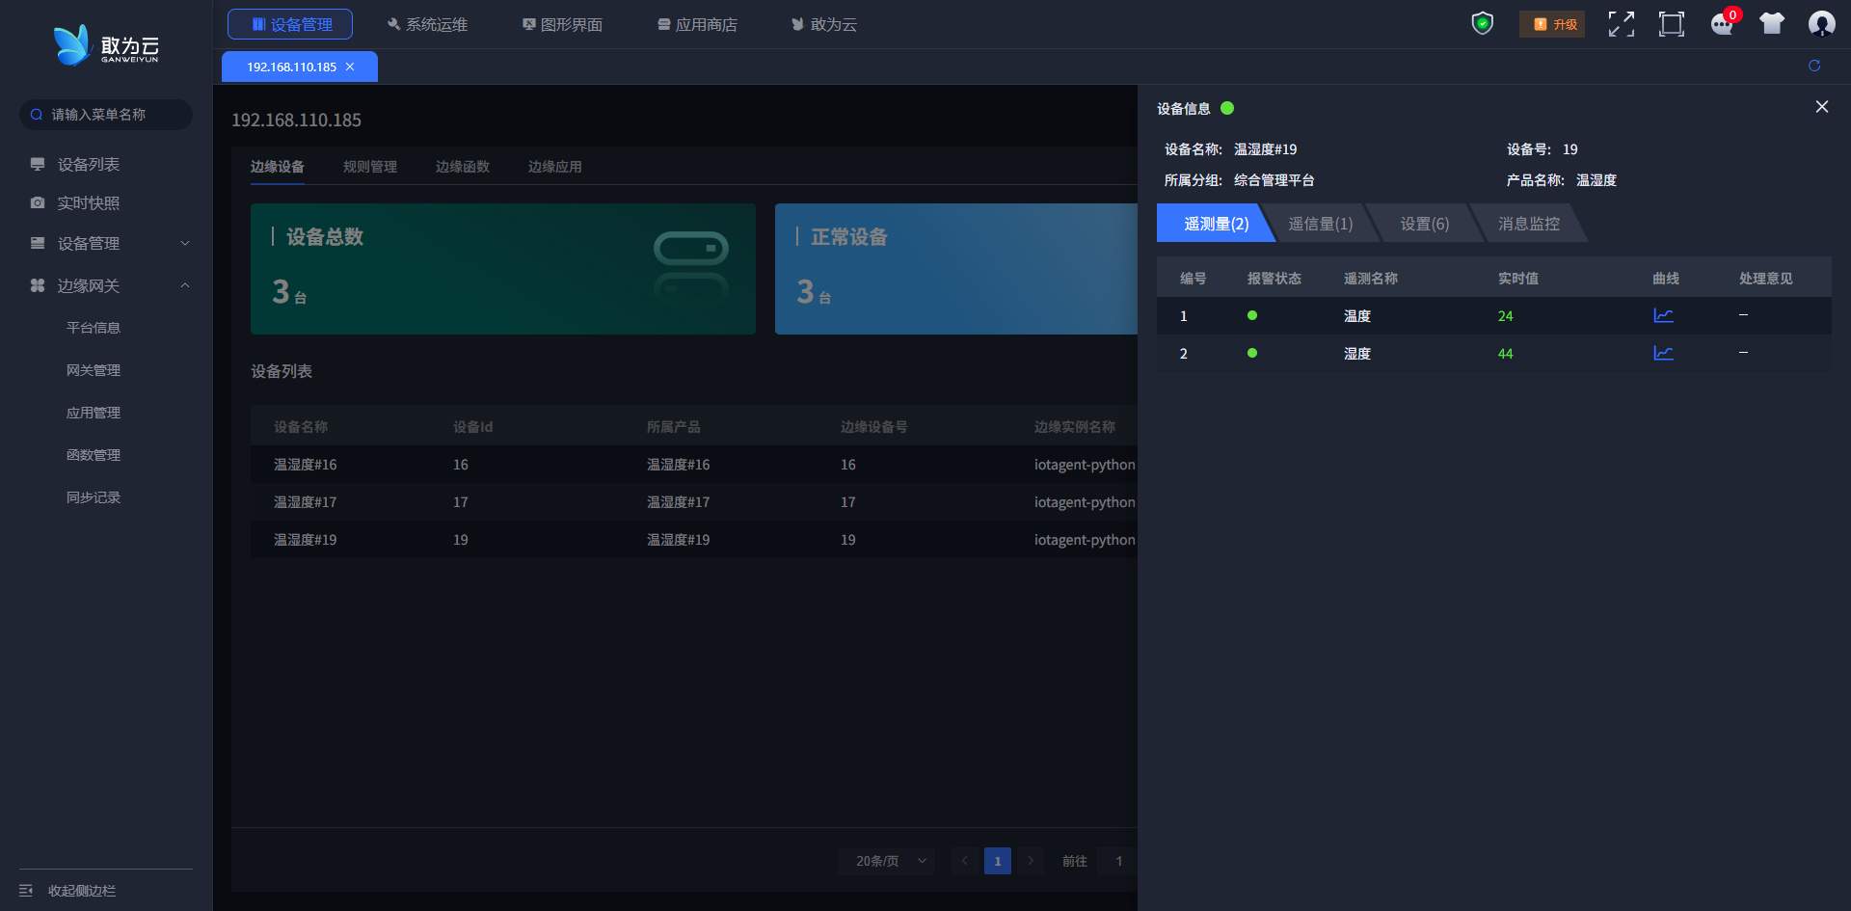Image resolution: width=1851 pixels, height=911 pixels.
Task: Click the 正常设备 summary card
Action: [x=956, y=269]
